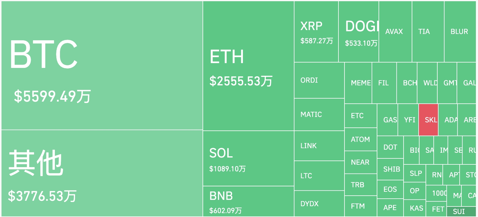Select the ETH tile in the treemap
Image resolution: width=478 pixels, height=217 pixels.
point(248,66)
